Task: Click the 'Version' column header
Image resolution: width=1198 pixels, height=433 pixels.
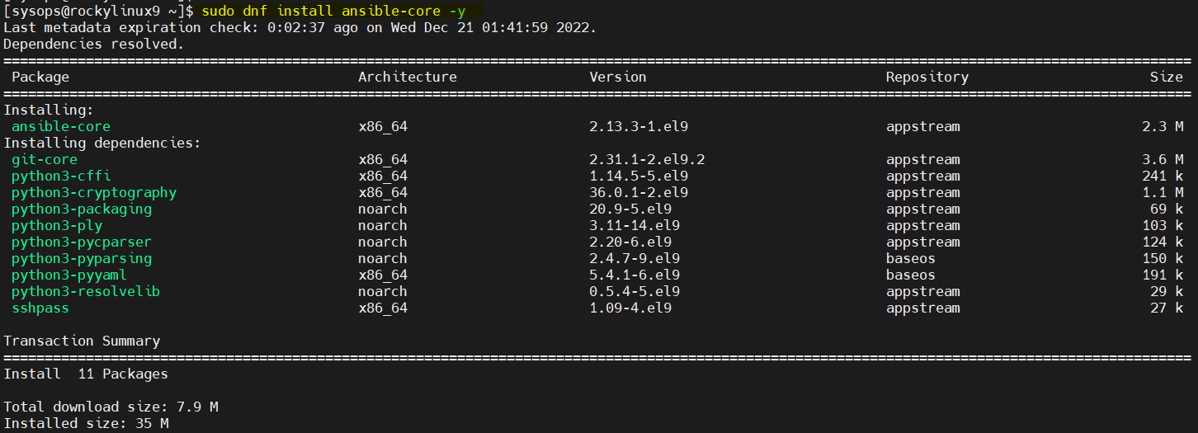Action: click(x=618, y=77)
